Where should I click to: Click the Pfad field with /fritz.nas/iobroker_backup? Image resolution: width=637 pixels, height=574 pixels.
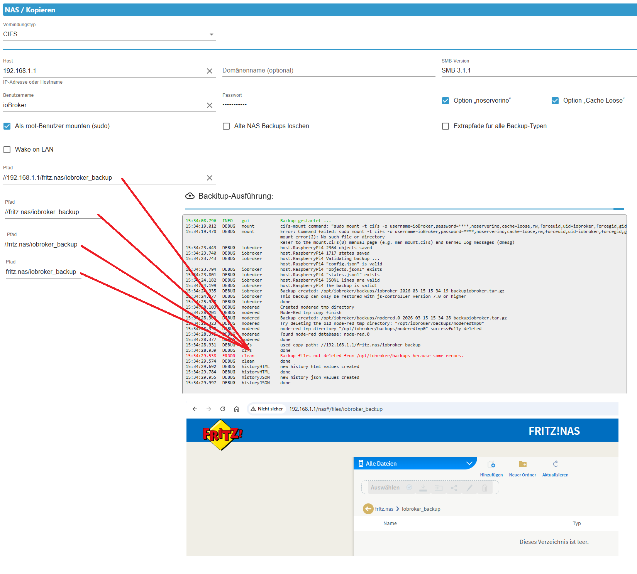point(45,245)
